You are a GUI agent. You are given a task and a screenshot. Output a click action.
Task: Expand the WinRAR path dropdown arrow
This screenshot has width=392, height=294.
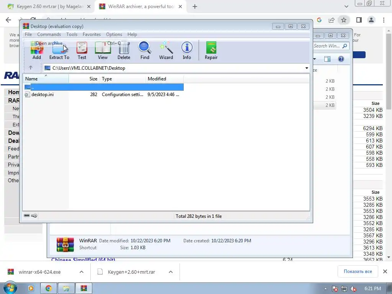[x=307, y=68]
